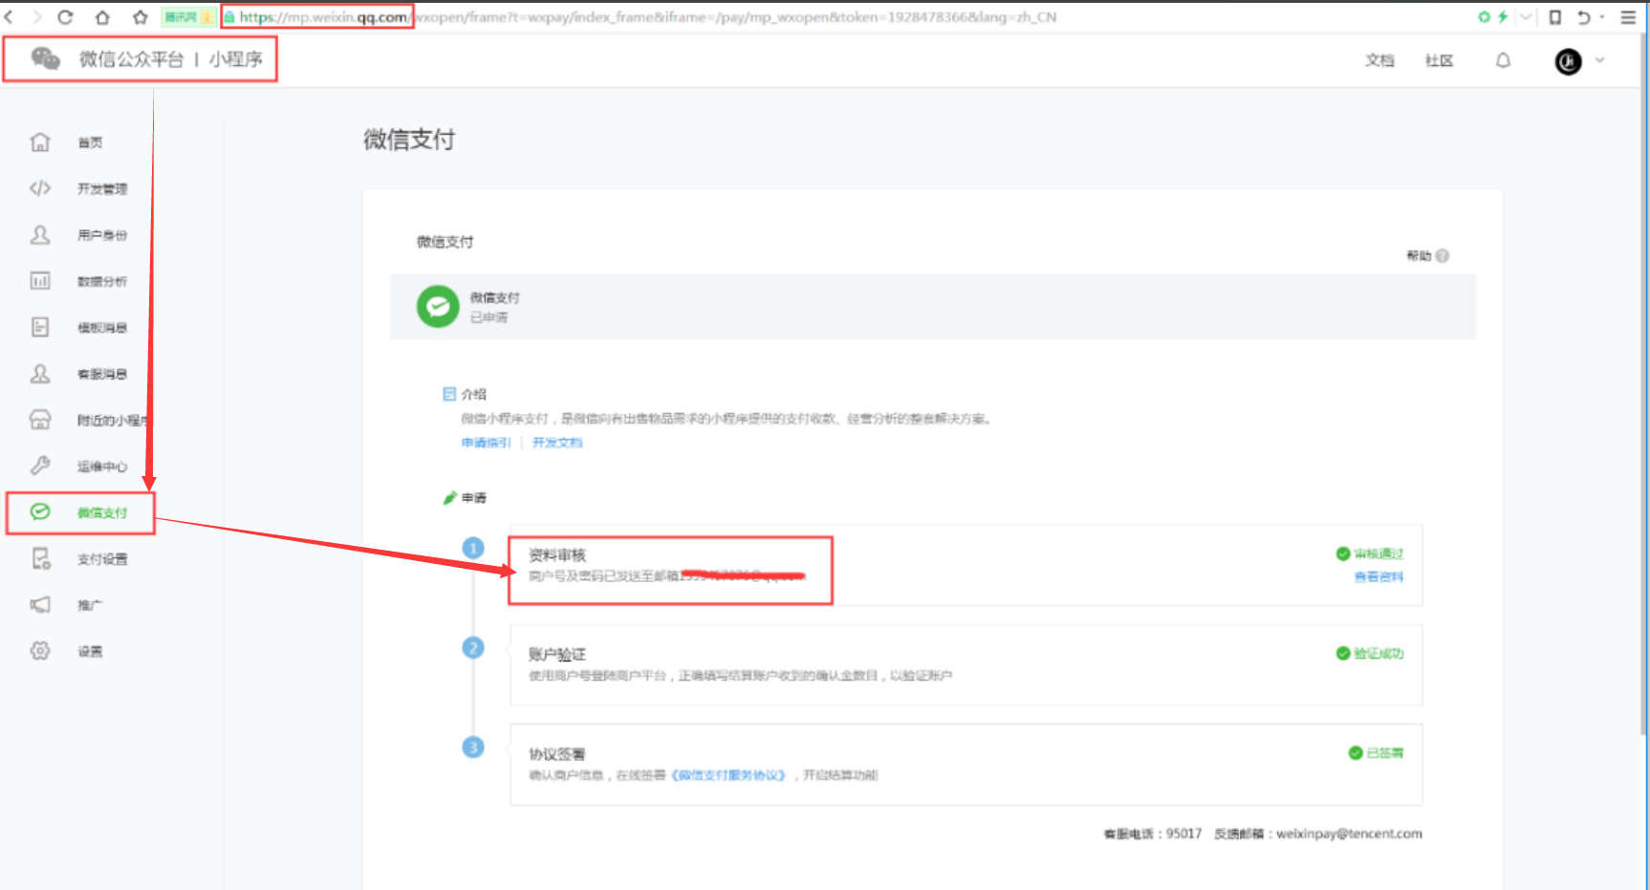Click the address bar URL field
1650x890 pixels.
coord(647,17)
